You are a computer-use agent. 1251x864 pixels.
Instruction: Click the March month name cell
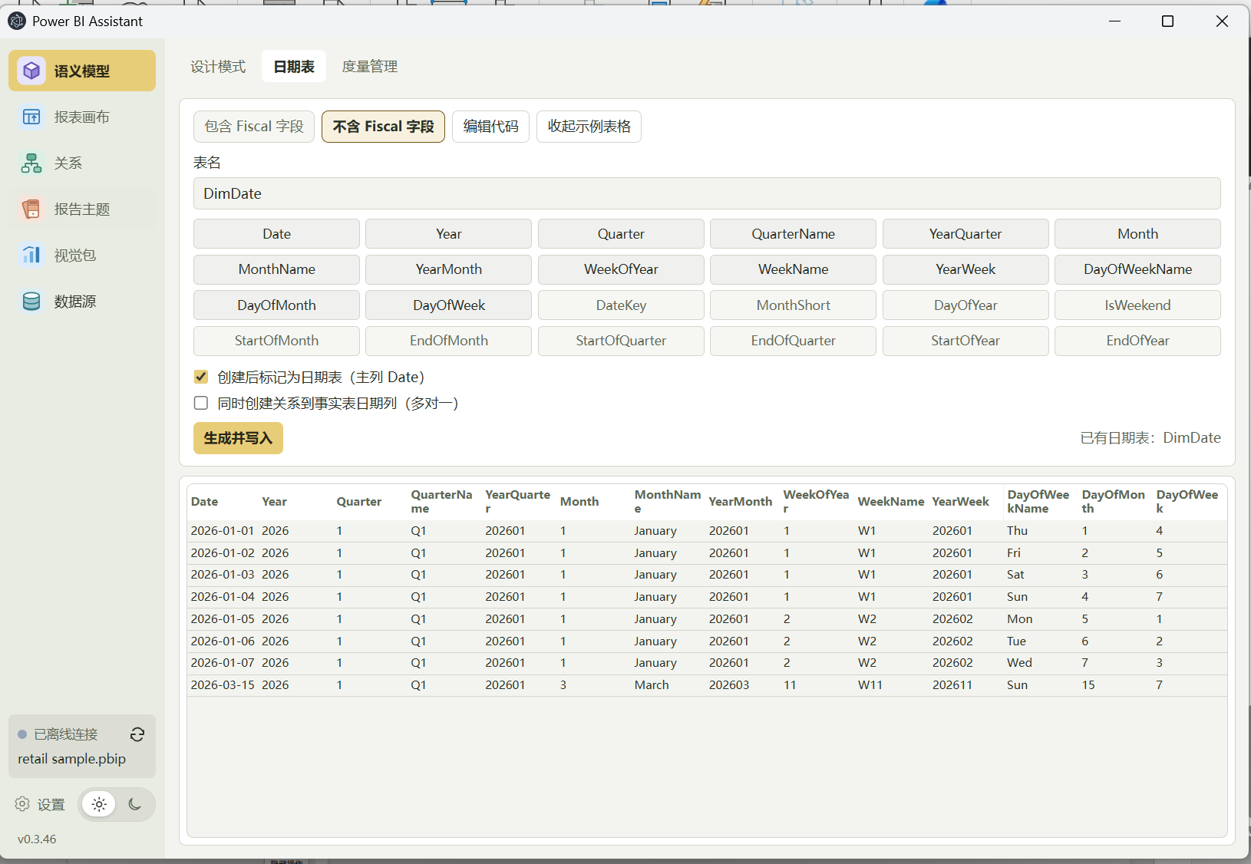652,684
